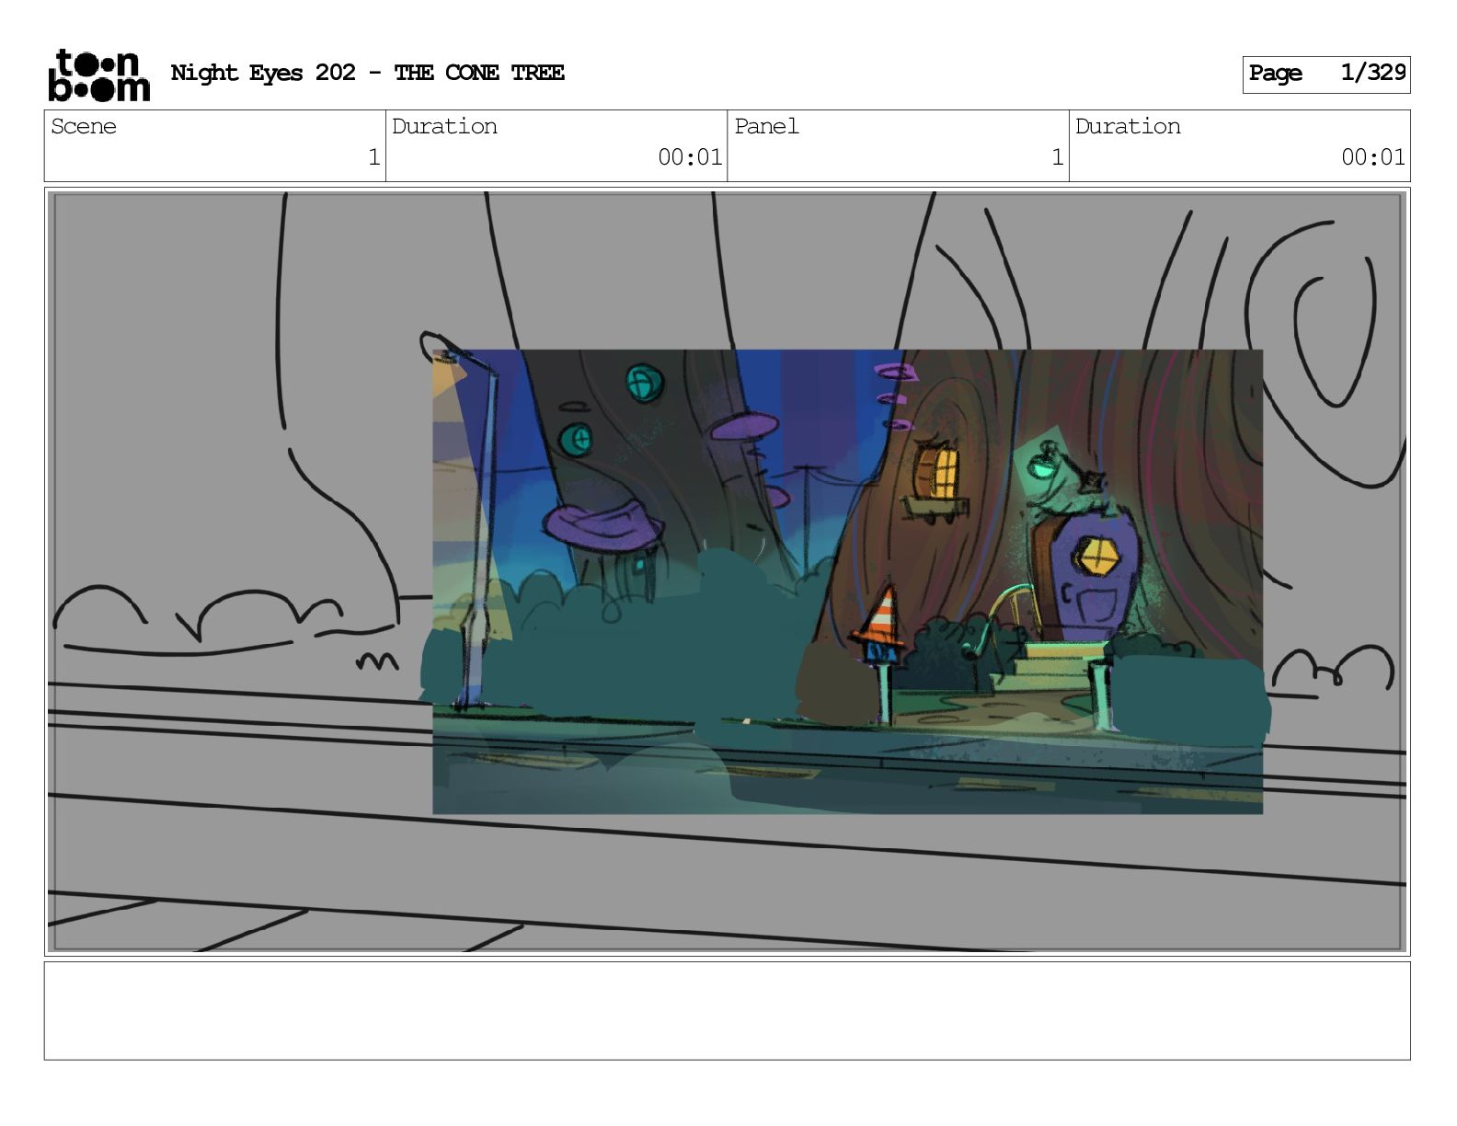Click the colored storyboard panel thumbnail
This screenshot has width=1457, height=1126.
pyautogui.click(x=847, y=581)
